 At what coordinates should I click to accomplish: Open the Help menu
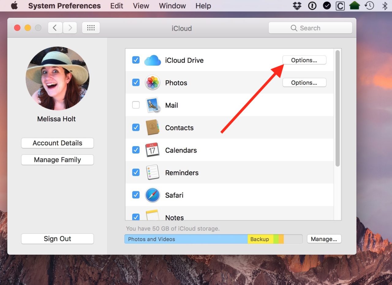(203, 6)
